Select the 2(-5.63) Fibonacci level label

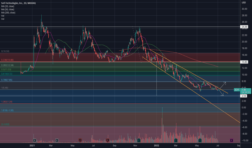pyautogui.click(x=5, y=124)
